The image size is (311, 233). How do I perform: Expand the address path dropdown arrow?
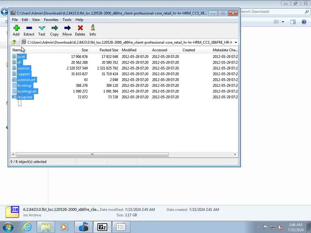click(236, 42)
